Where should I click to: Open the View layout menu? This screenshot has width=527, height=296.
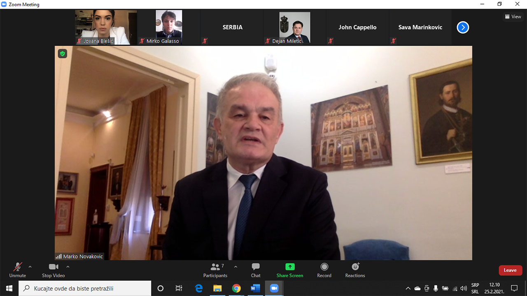(513, 17)
